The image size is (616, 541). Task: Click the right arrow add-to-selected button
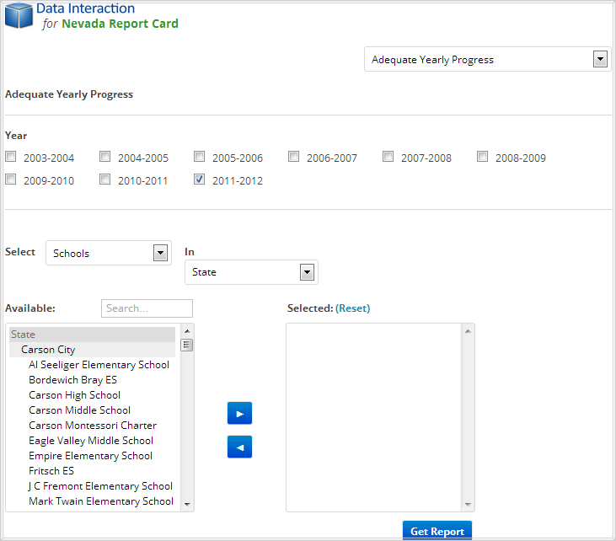coord(239,413)
